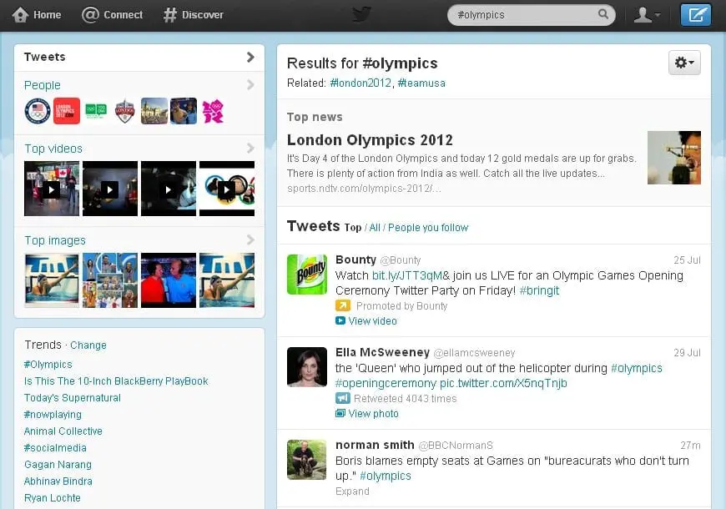Screen dimensions: 726x509
Task: Open the Abhinav Bindra trend
Action: coord(58,481)
